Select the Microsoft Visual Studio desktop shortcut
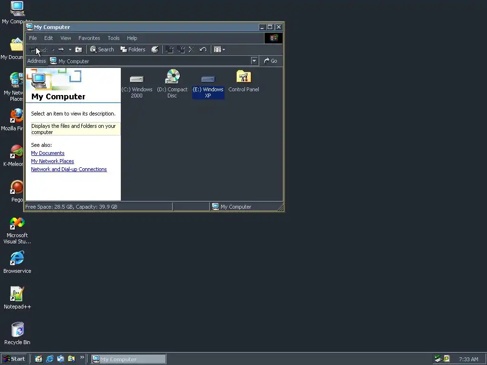 pos(17,230)
